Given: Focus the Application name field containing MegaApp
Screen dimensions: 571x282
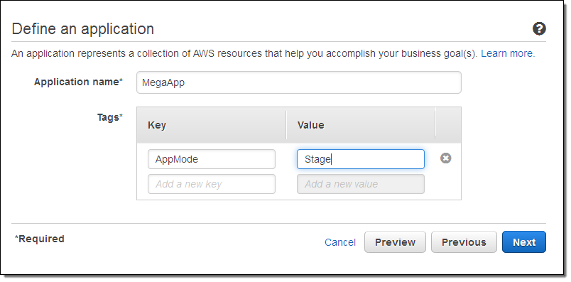Looking at the screenshot, I should (x=298, y=82).
